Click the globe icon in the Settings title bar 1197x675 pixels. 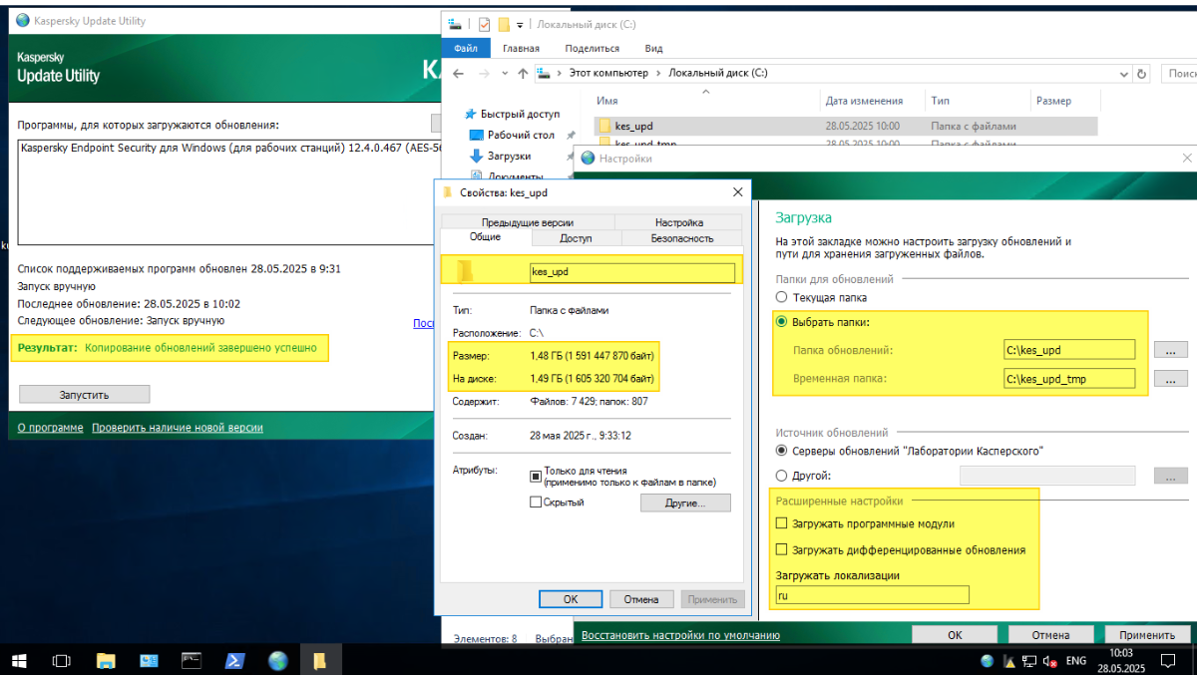point(588,158)
